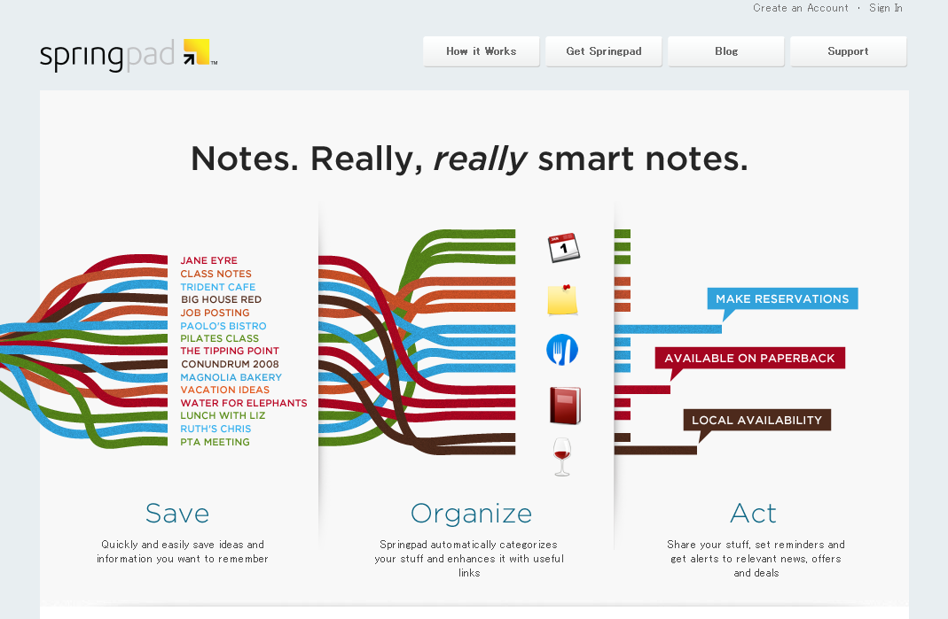Click the LUNCH WITH LIZ label
Viewport: 948px width, 619px height.
223,415
